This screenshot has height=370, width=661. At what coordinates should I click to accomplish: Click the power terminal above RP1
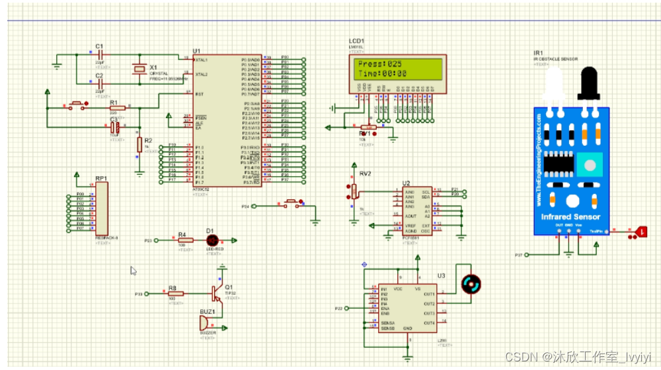coord(76,175)
